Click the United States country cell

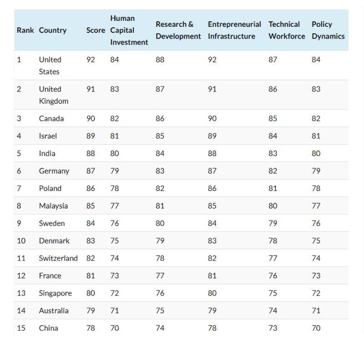(x=50, y=65)
